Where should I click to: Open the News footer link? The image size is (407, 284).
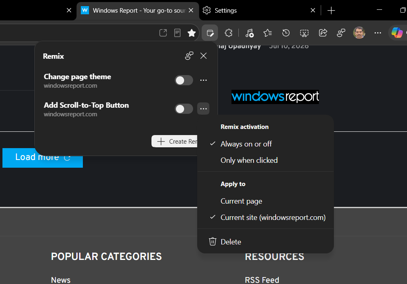click(x=61, y=280)
